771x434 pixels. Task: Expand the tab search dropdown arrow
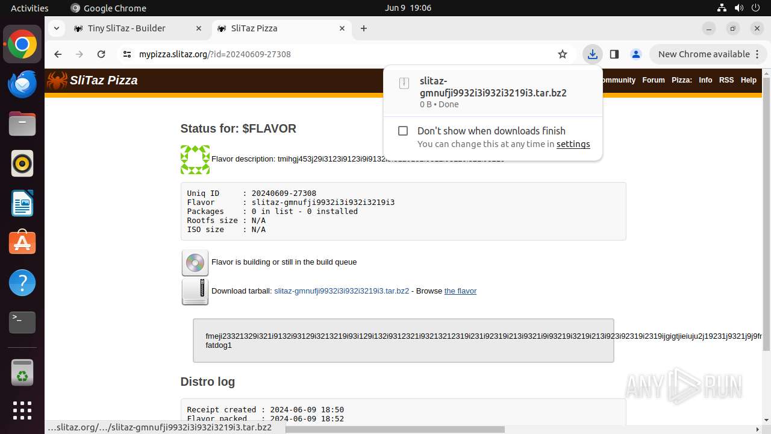(56, 28)
